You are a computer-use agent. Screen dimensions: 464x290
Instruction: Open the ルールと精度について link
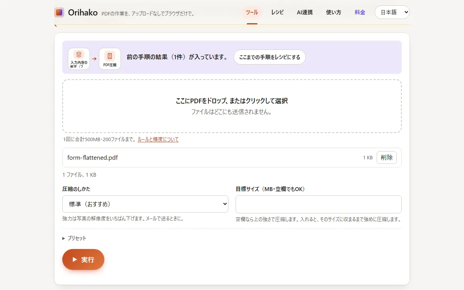158,140
